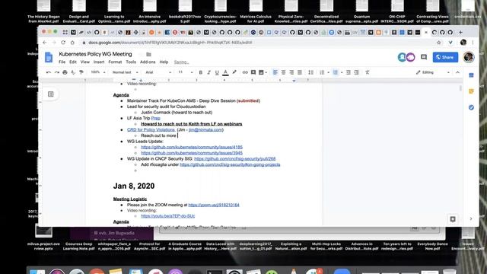487x274 pixels.
Task: Open Tasks in side panel
Action: [471, 107]
